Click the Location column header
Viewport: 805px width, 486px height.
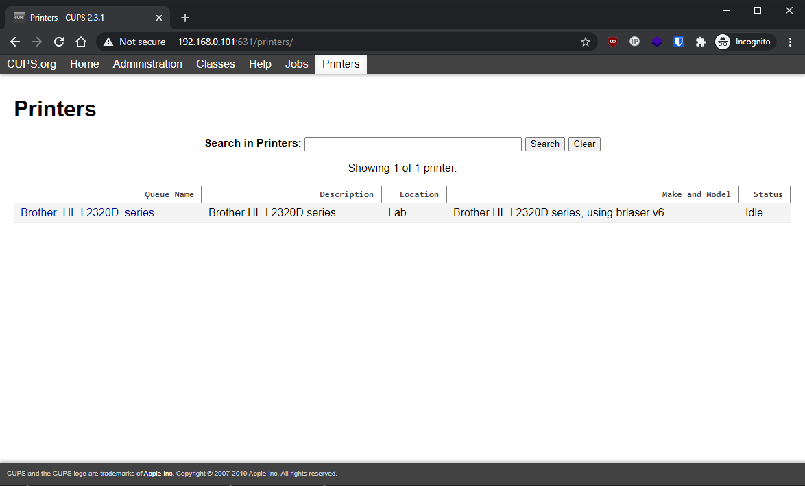tap(419, 194)
